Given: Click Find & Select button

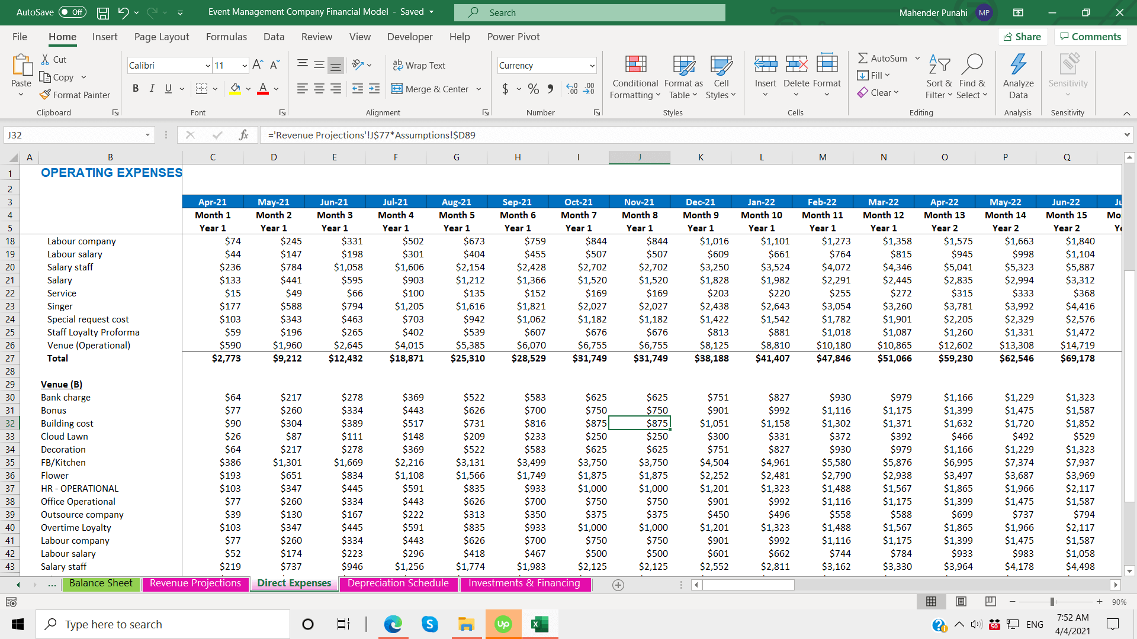Looking at the screenshot, I should (x=972, y=76).
